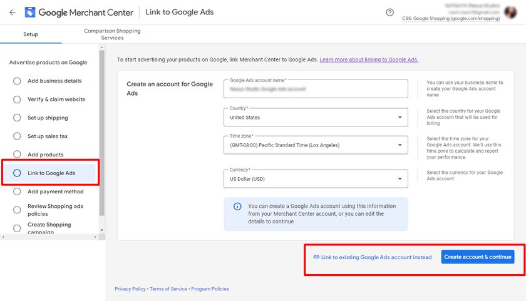This screenshot has width=526, height=301.
Task: Select the Link to Google Ads step circle
Action: click(x=17, y=173)
